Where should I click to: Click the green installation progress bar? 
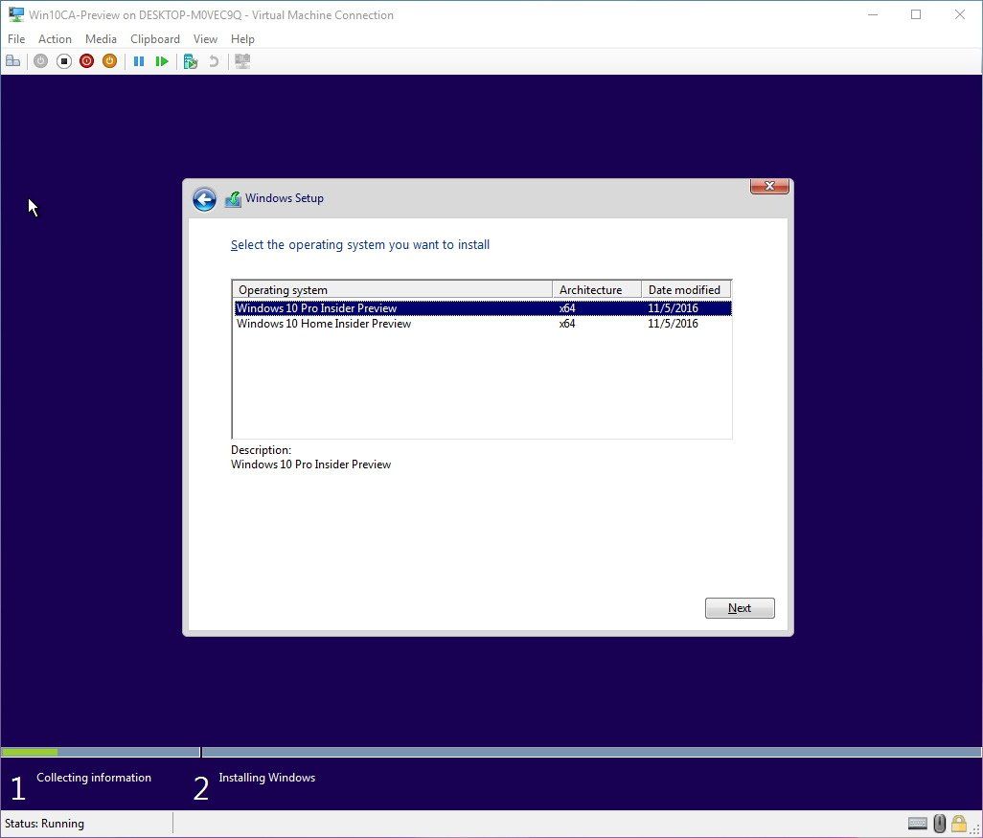tap(29, 752)
